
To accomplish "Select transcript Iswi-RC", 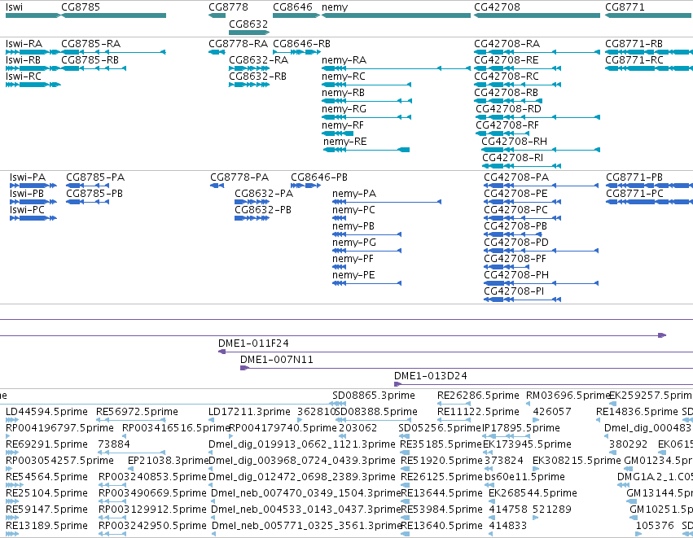I will (33, 85).
